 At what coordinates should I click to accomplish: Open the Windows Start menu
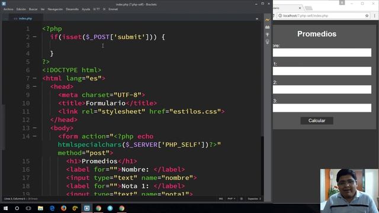pos(5,208)
